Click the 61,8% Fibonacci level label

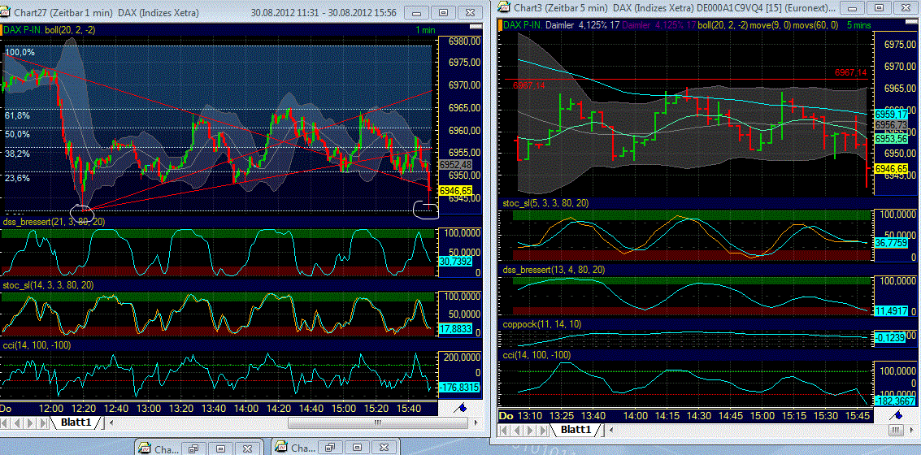[17, 115]
